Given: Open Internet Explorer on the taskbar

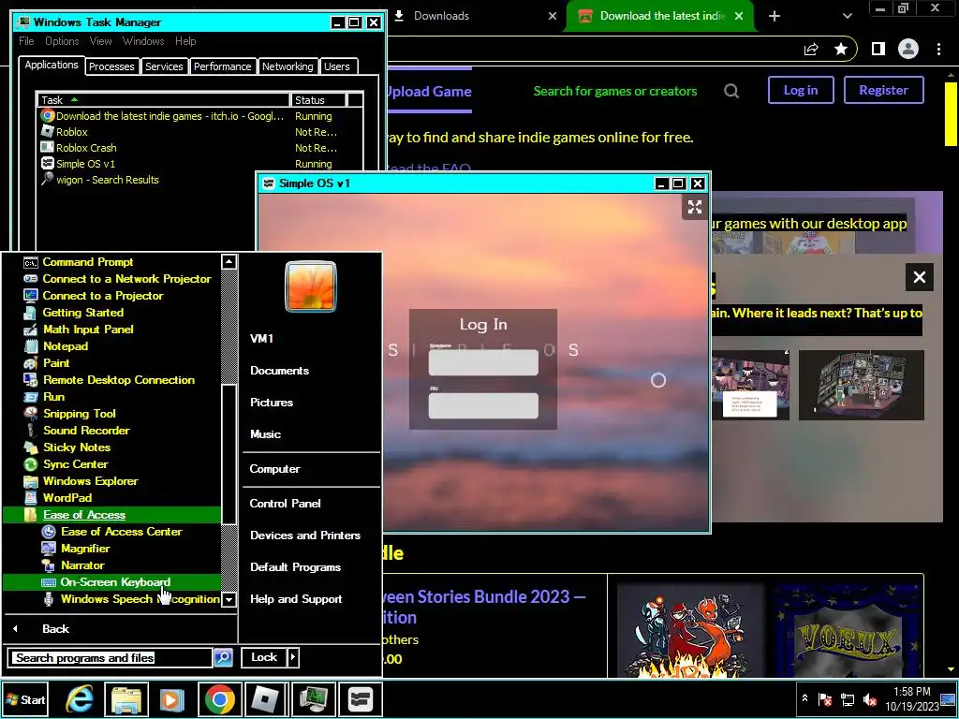Looking at the screenshot, I should [x=80, y=698].
